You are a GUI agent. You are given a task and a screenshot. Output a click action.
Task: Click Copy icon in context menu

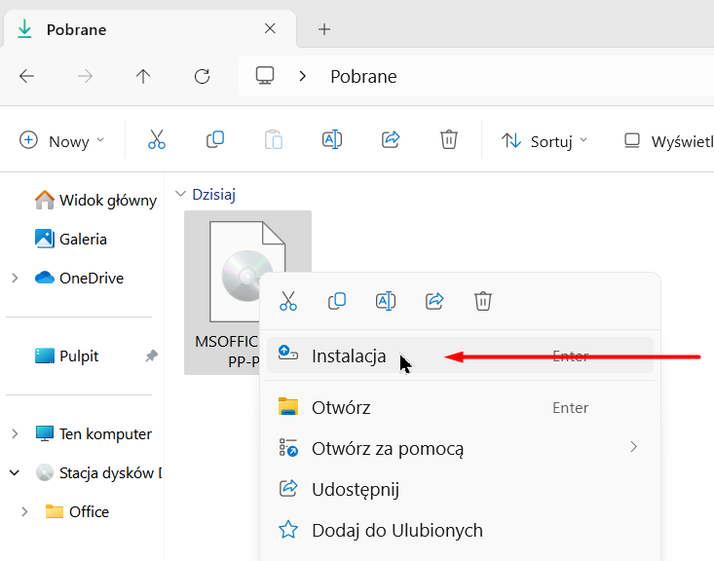(337, 301)
